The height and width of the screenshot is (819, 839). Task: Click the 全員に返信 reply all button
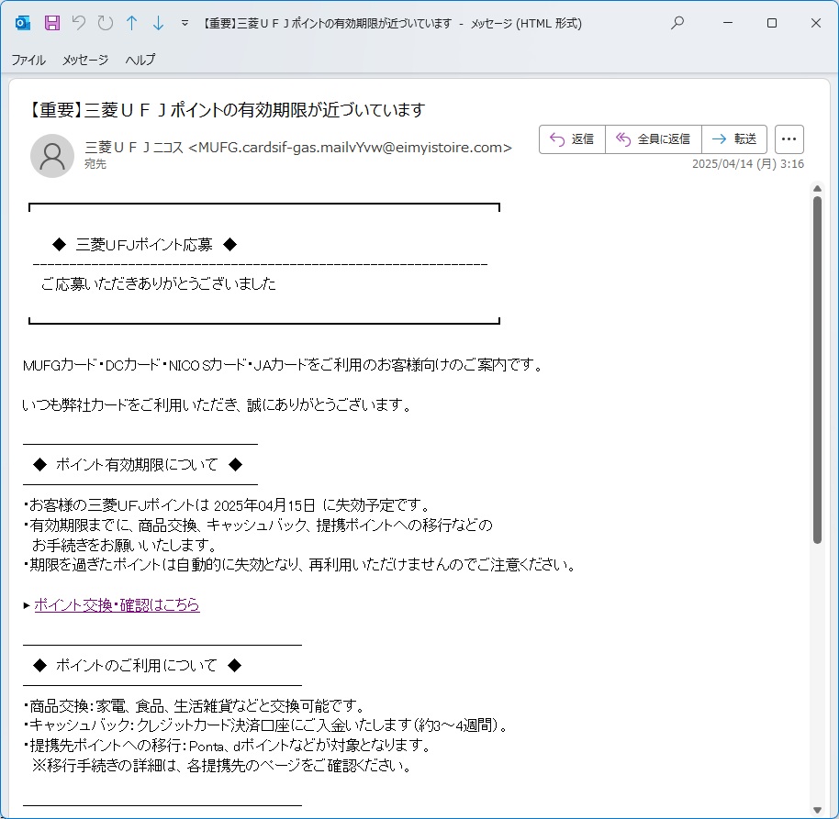coord(654,139)
